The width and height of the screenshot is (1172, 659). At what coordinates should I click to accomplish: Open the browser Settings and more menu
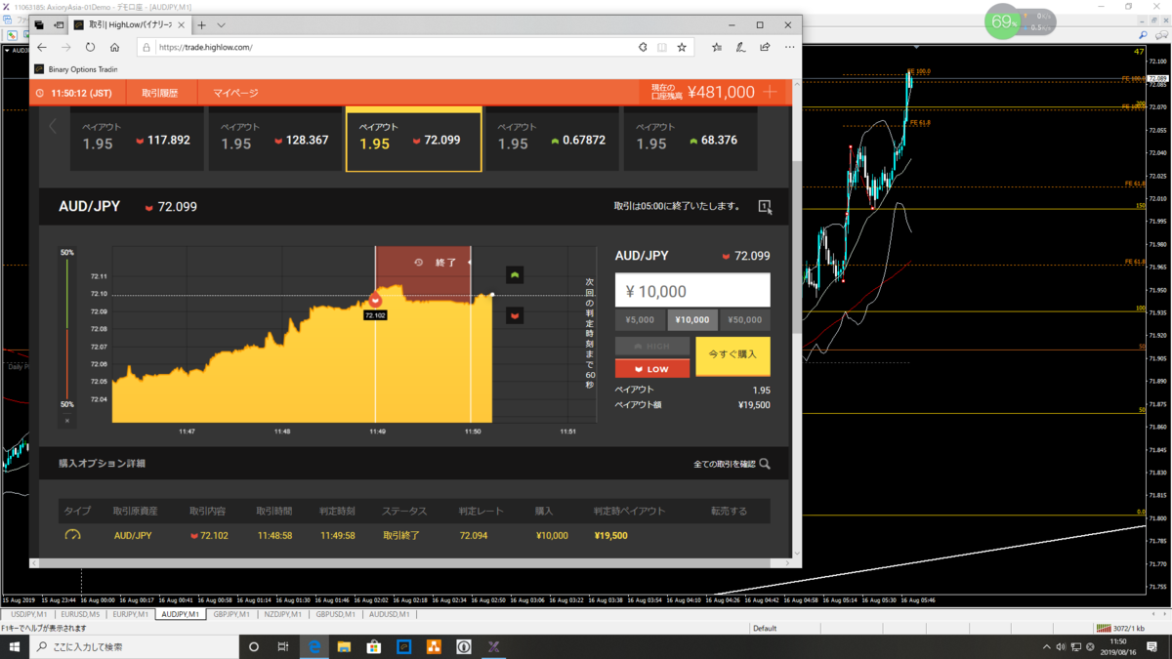789,47
